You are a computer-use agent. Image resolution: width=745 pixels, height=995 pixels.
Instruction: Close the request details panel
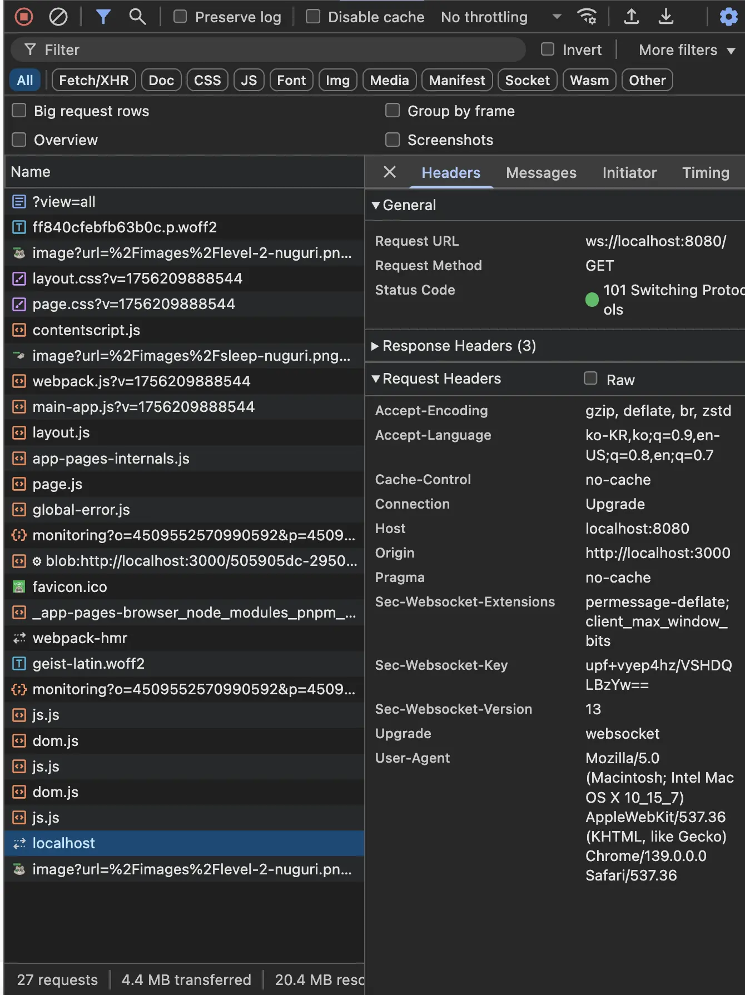(390, 172)
